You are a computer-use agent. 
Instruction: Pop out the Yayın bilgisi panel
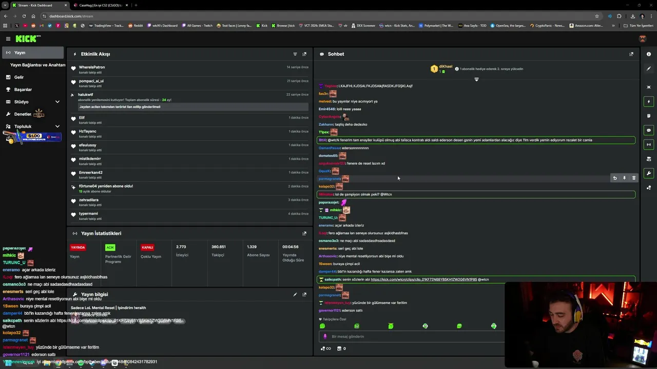(304, 294)
